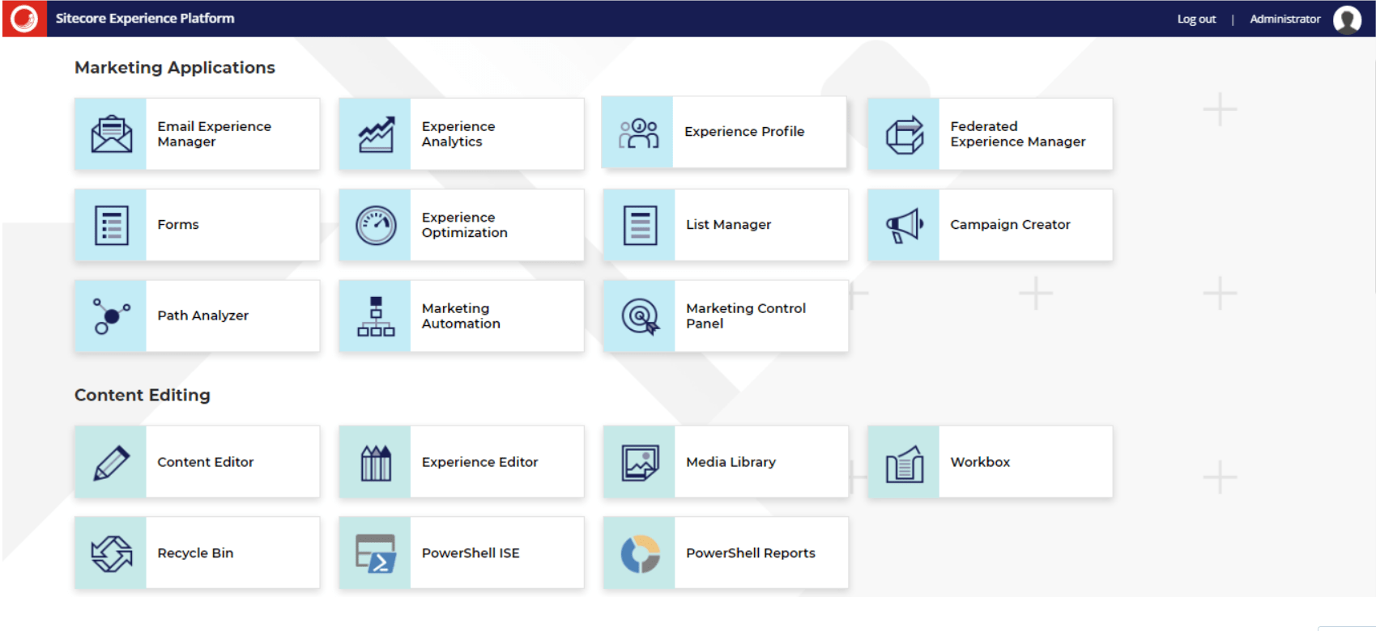Launch the Experience Editor label

(x=479, y=462)
